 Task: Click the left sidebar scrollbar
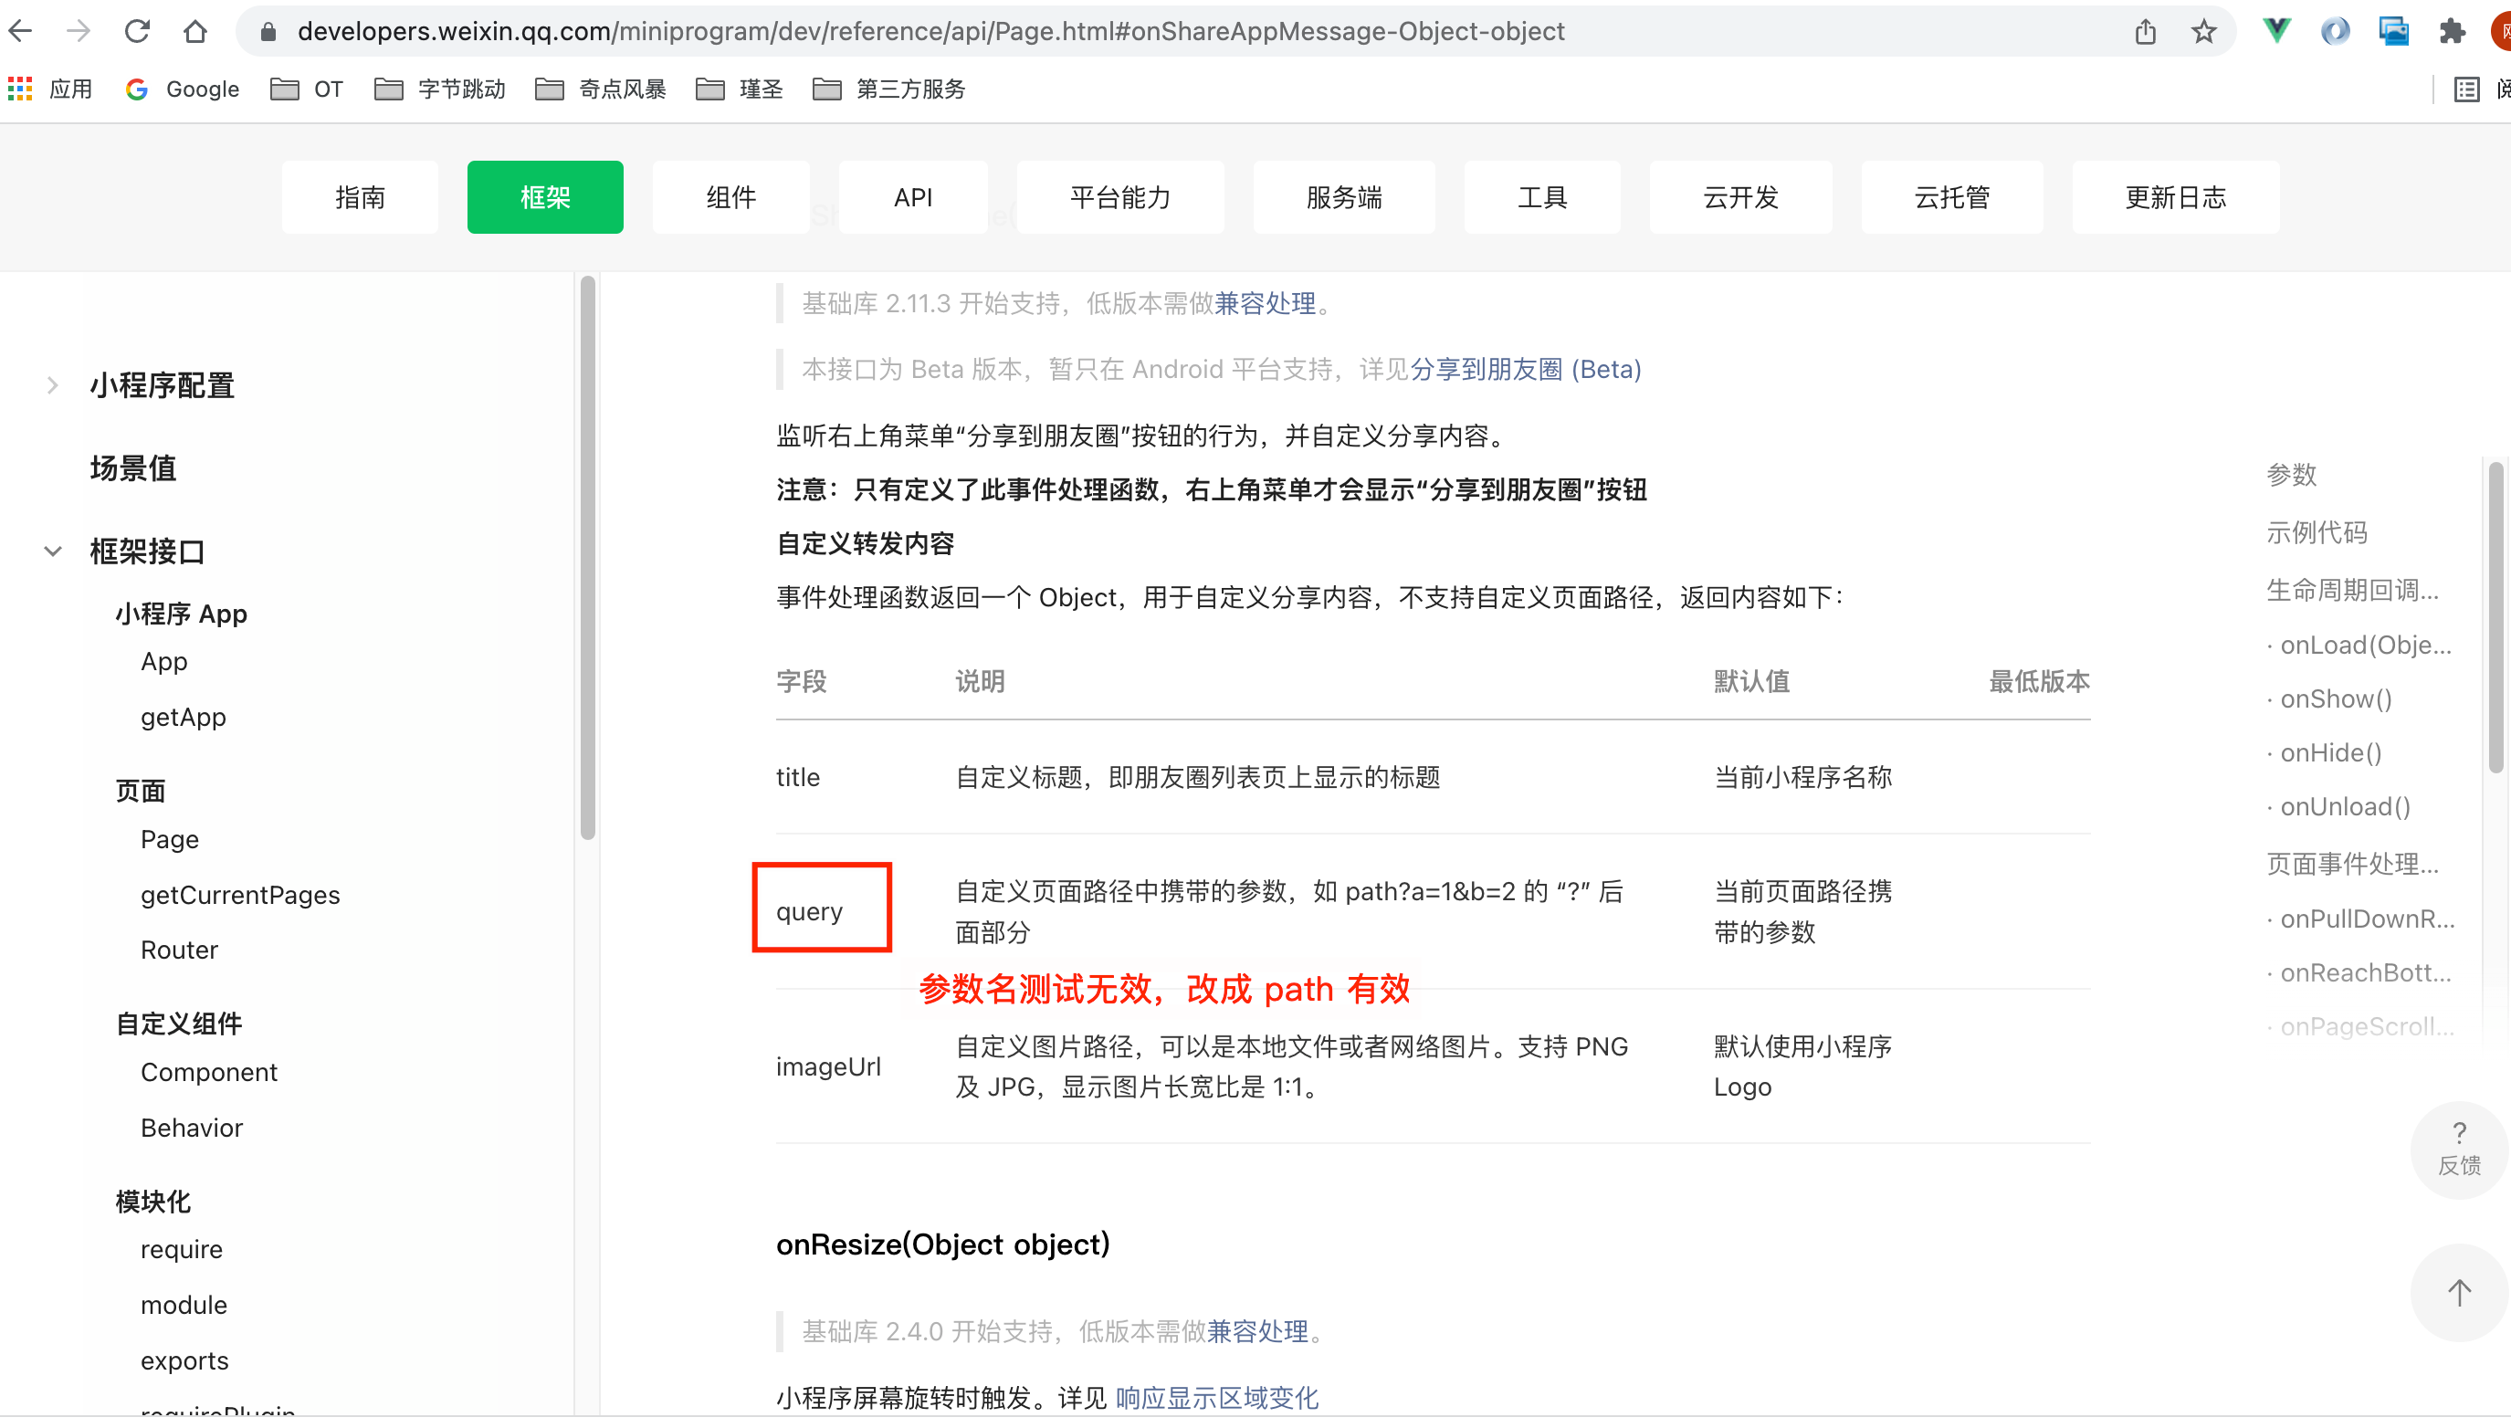coord(587,559)
